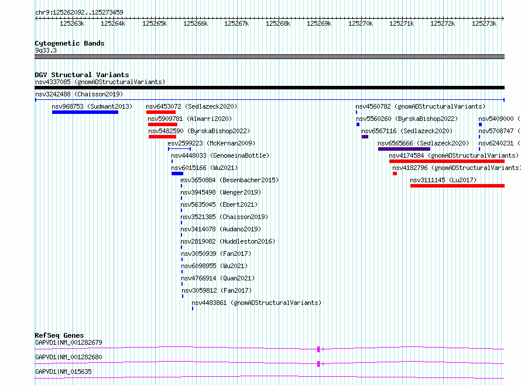The height and width of the screenshot is (385, 521).
Task: Click the 125263k ruler tick label
Action: pyautogui.click(x=72, y=23)
